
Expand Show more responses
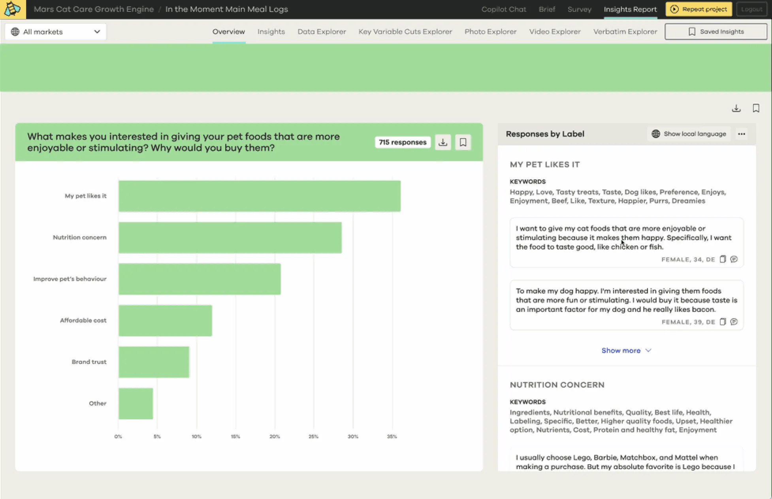626,351
